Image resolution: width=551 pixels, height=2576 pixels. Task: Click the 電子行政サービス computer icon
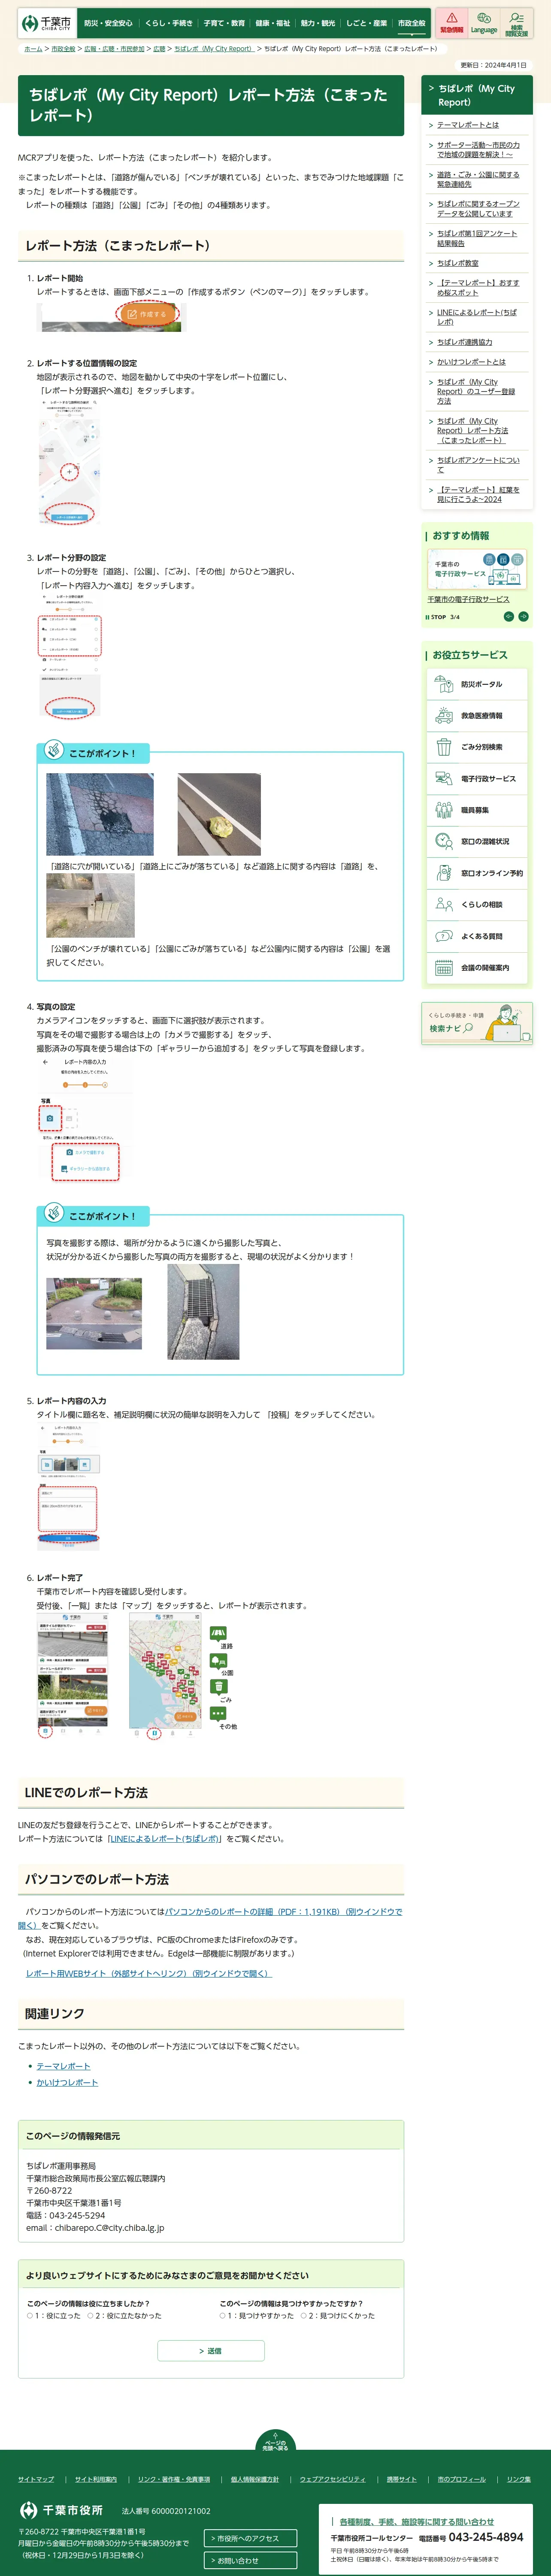(x=444, y=779)
